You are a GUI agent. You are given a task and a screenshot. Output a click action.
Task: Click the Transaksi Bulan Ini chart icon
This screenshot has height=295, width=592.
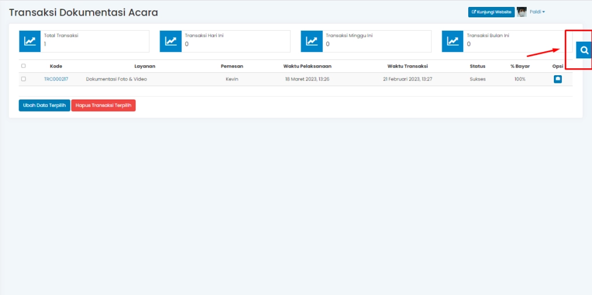453,41
